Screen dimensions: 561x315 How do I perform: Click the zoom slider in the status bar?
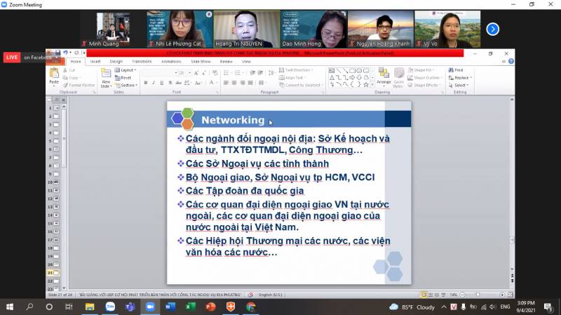tap(477, 295)
